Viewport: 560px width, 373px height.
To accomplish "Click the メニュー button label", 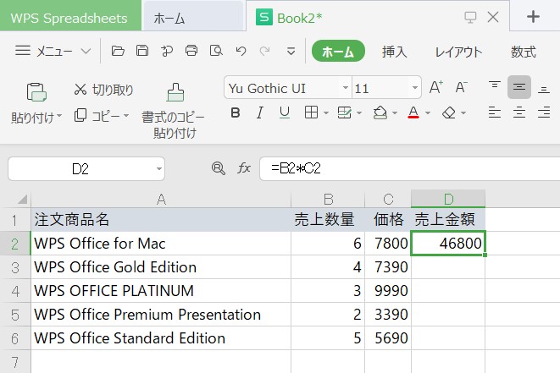I will click(x=54, y=52).
